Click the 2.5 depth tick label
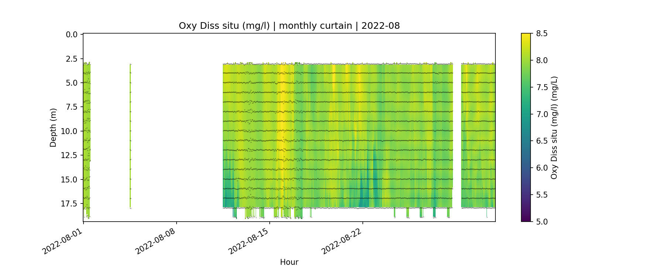 coord(72,59)
